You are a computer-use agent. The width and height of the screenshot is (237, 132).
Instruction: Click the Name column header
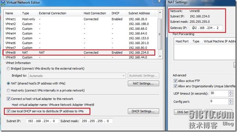point(12,13)
